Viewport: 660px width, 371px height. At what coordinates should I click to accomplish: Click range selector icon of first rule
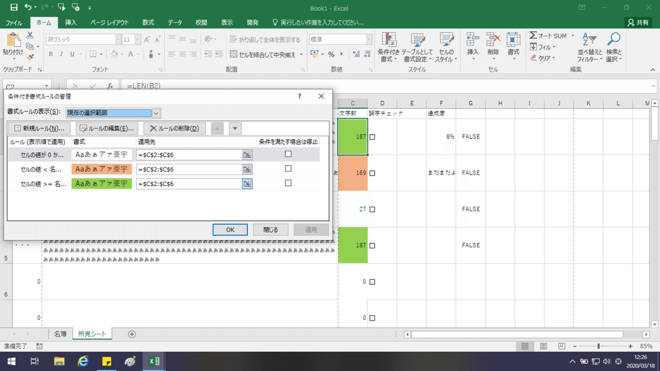click(x=247, y=155)
